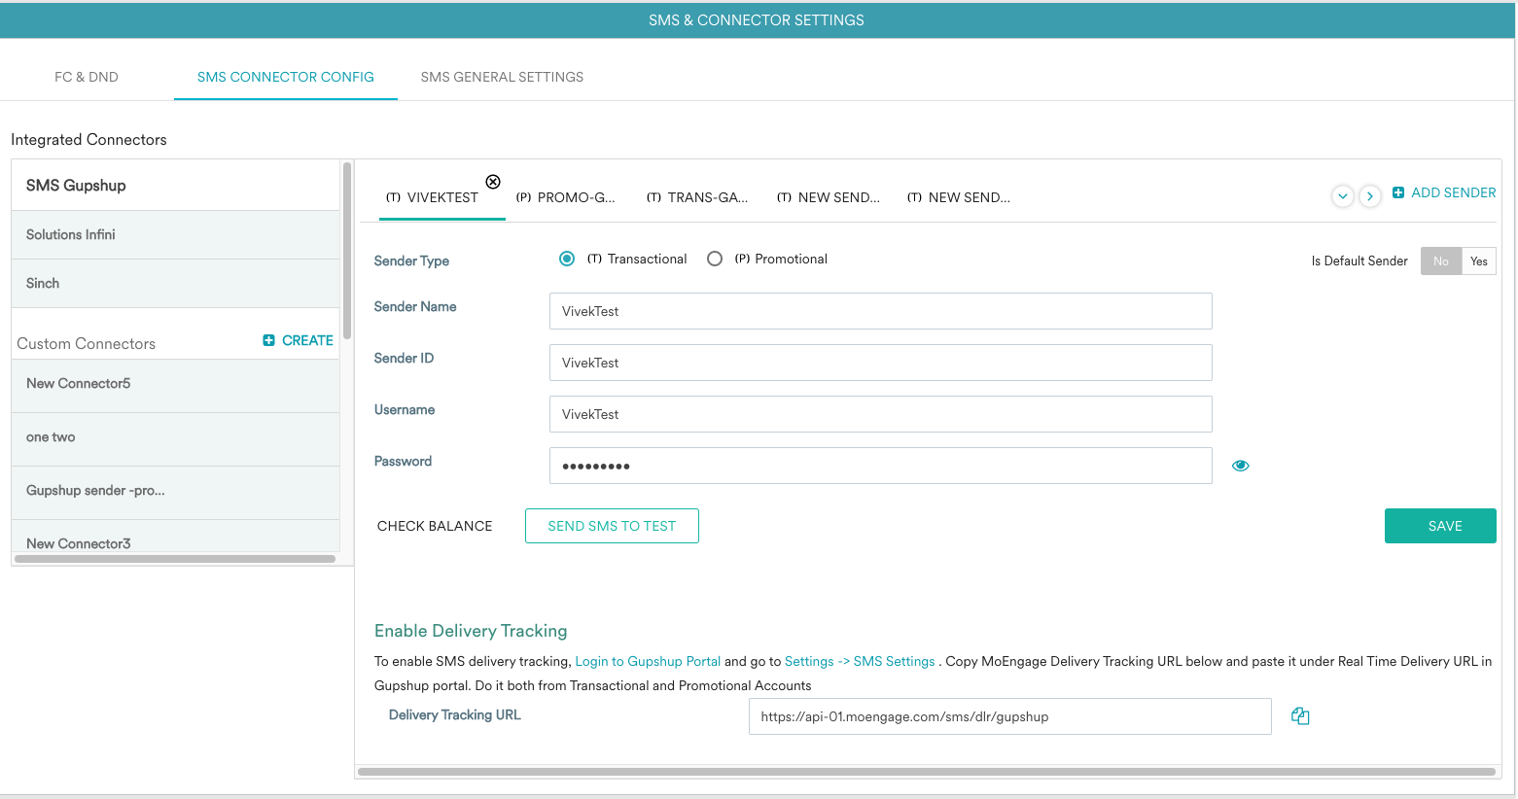1518x799 pixels.
Task: Click CREATE custom connector
Action: pyautogui.click(x=307, y=340)
